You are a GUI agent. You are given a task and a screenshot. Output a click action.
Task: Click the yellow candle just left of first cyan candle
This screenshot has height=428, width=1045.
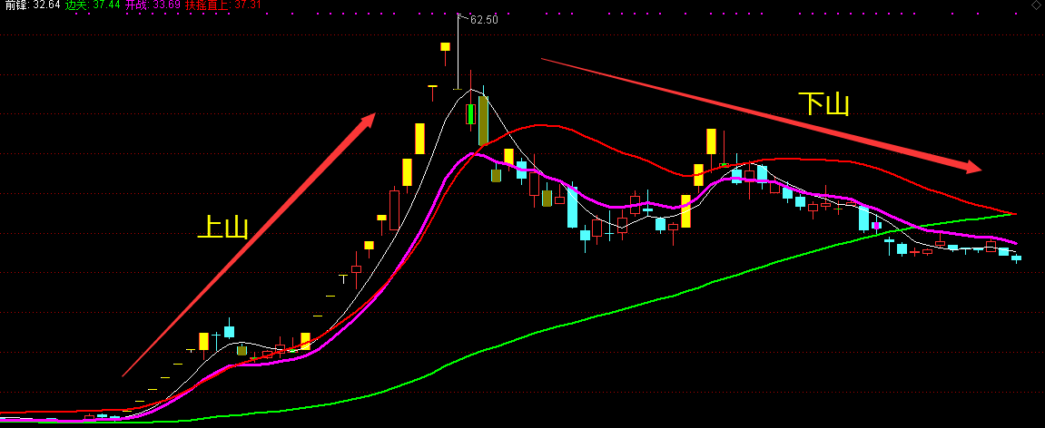tap(204, 341)
